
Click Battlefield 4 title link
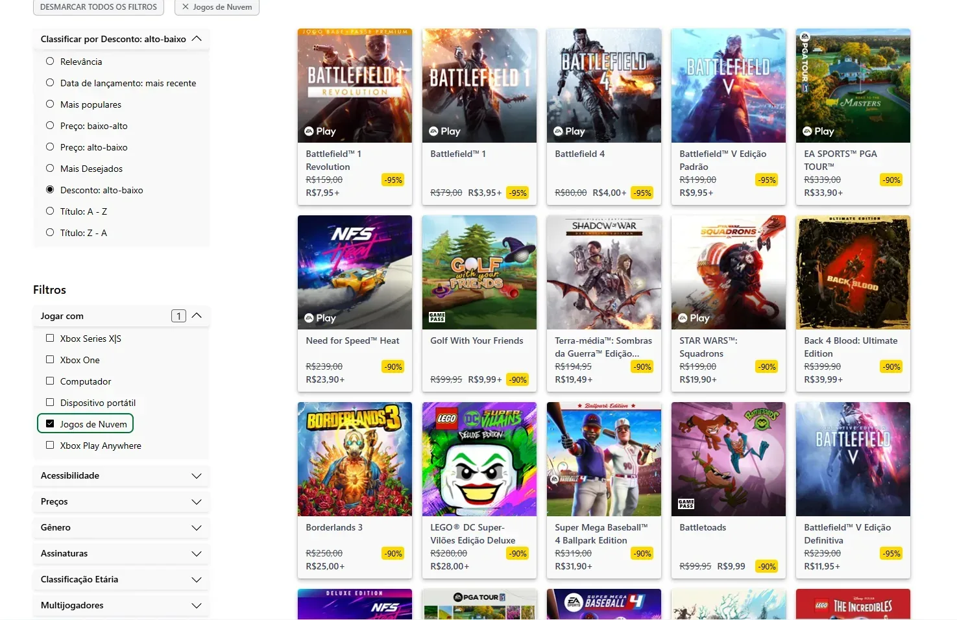(580, 154)
